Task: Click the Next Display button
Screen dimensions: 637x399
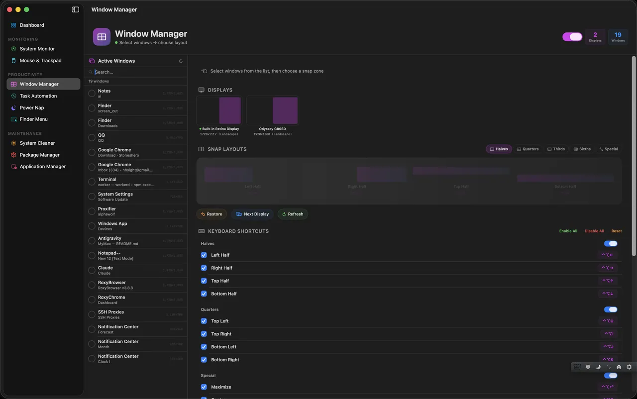Action: pyautogui.click(x=252, y=214)
